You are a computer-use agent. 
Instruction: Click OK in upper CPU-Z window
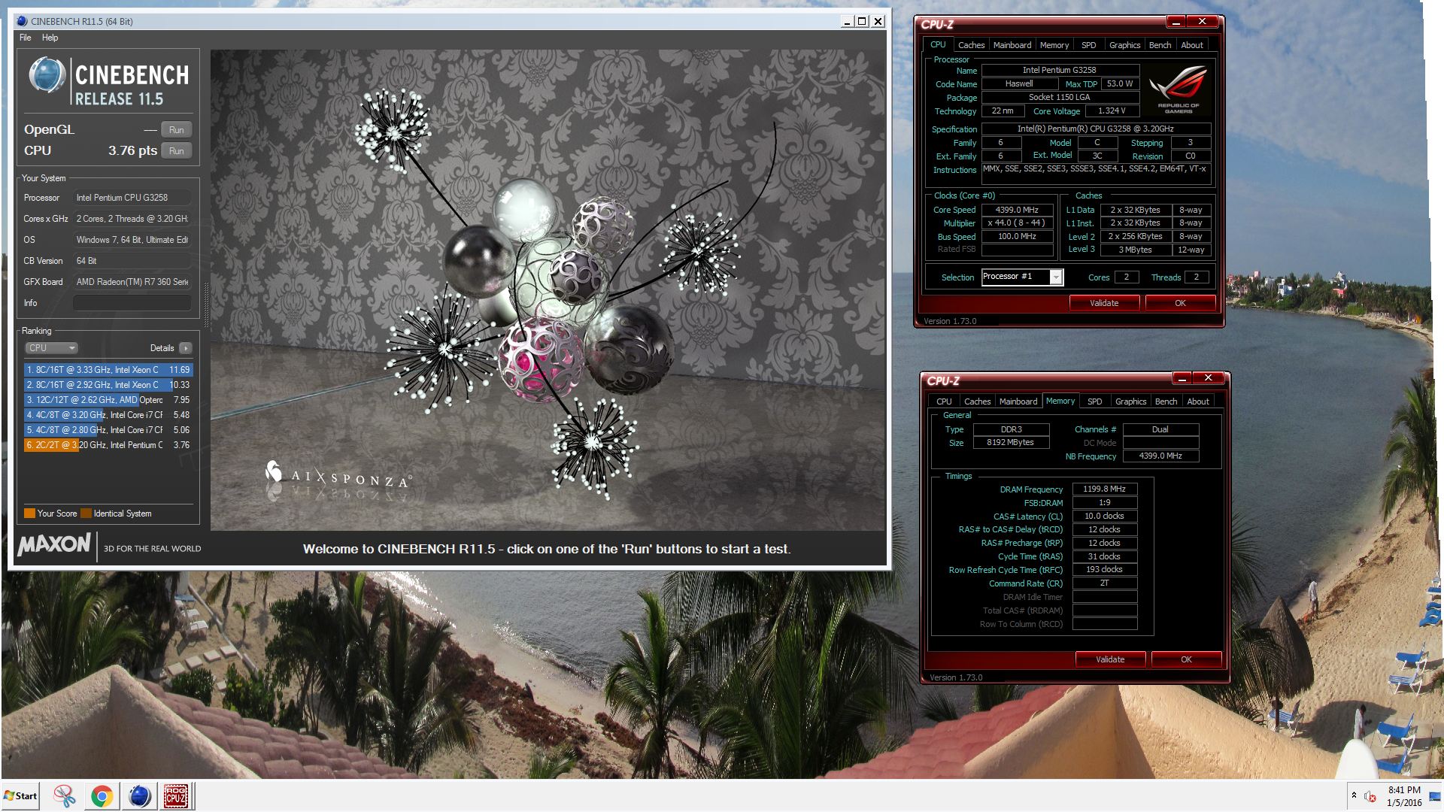1180,303
